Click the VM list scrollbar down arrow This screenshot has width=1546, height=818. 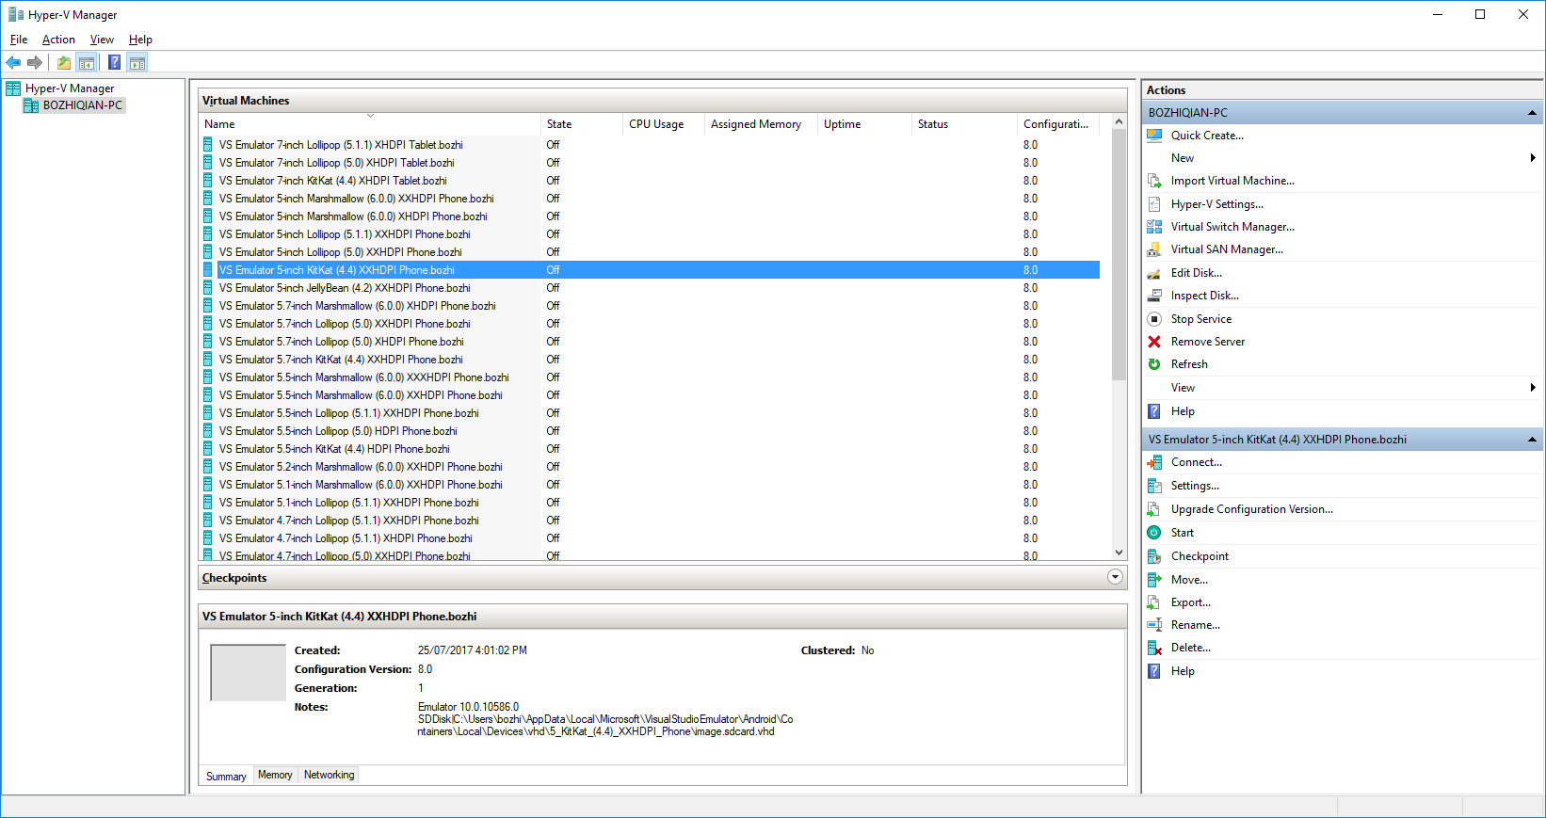1119,553
